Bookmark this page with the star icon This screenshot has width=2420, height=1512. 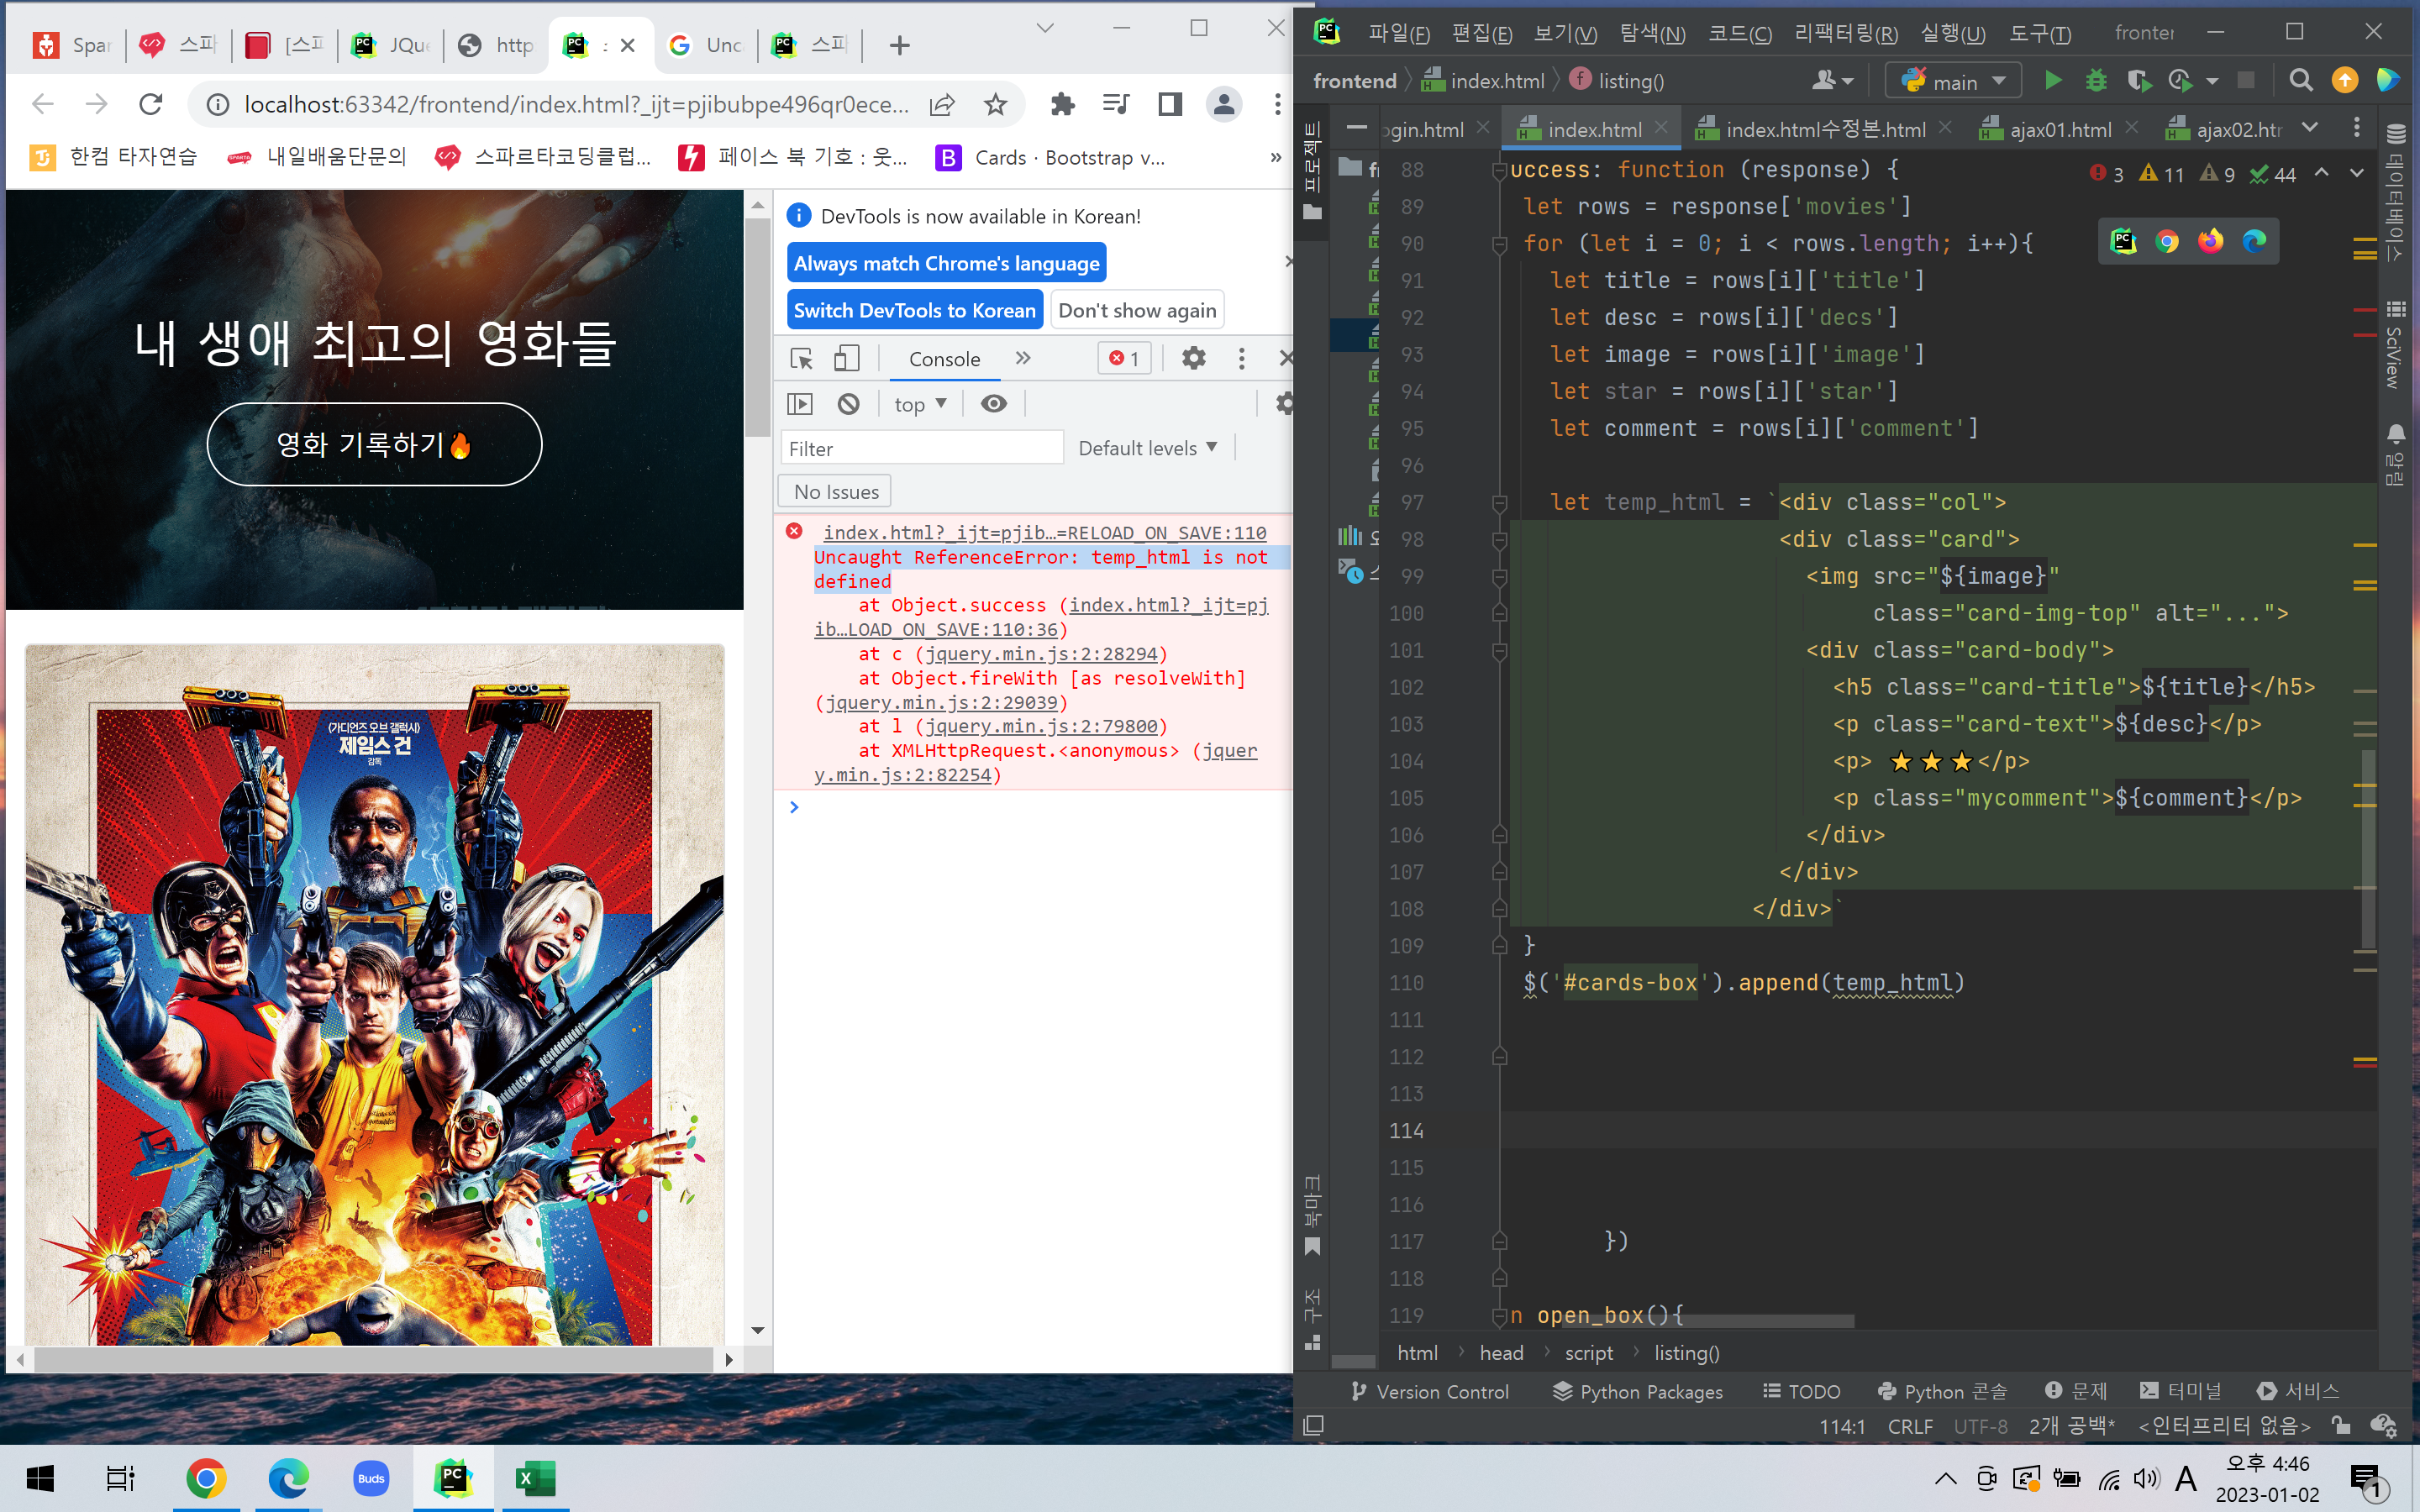point(995,104)
